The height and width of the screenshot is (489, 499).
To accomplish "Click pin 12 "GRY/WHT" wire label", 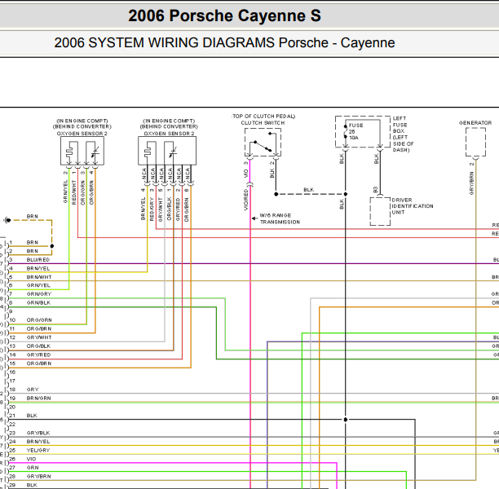I will tap(39, 337).
